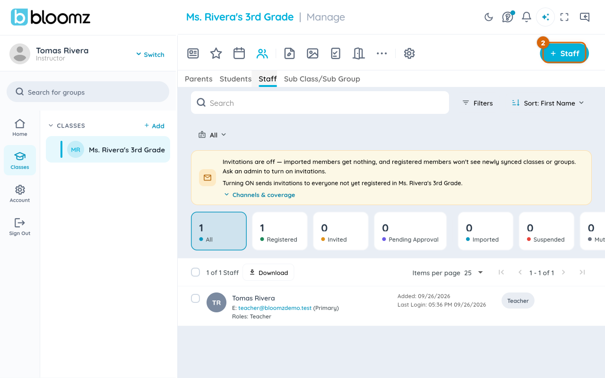Go to the next page of results
Image resolution: width=605 pixels, height=378 pixels.
(563, 272)
